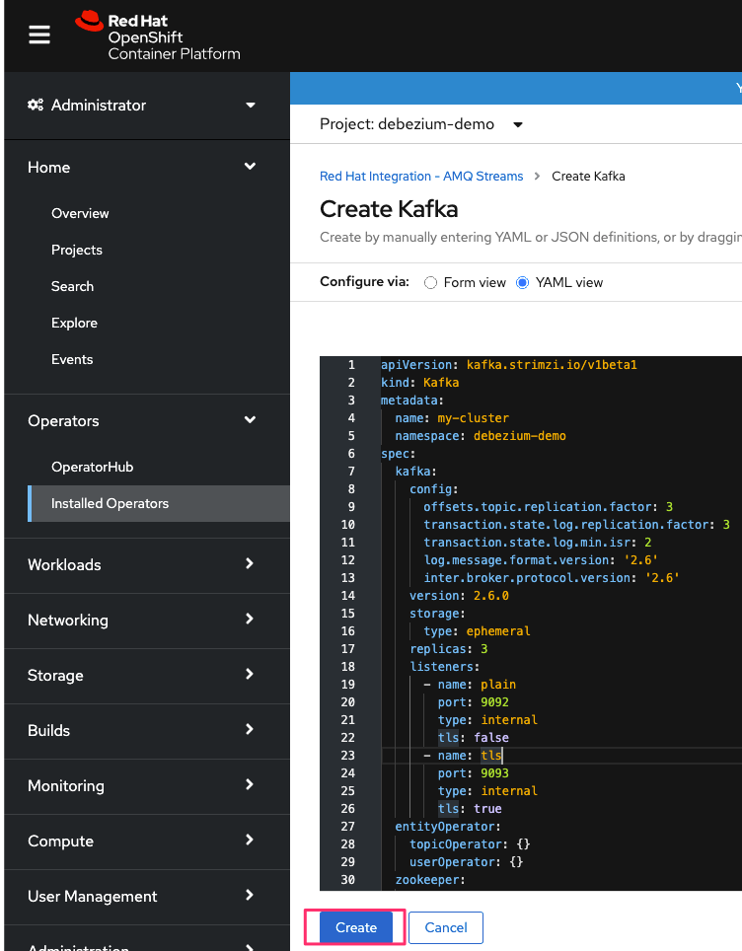Click YAML line 1 apiVersion text
Viewport: 742px width, 951px height.
click(508, 364)
